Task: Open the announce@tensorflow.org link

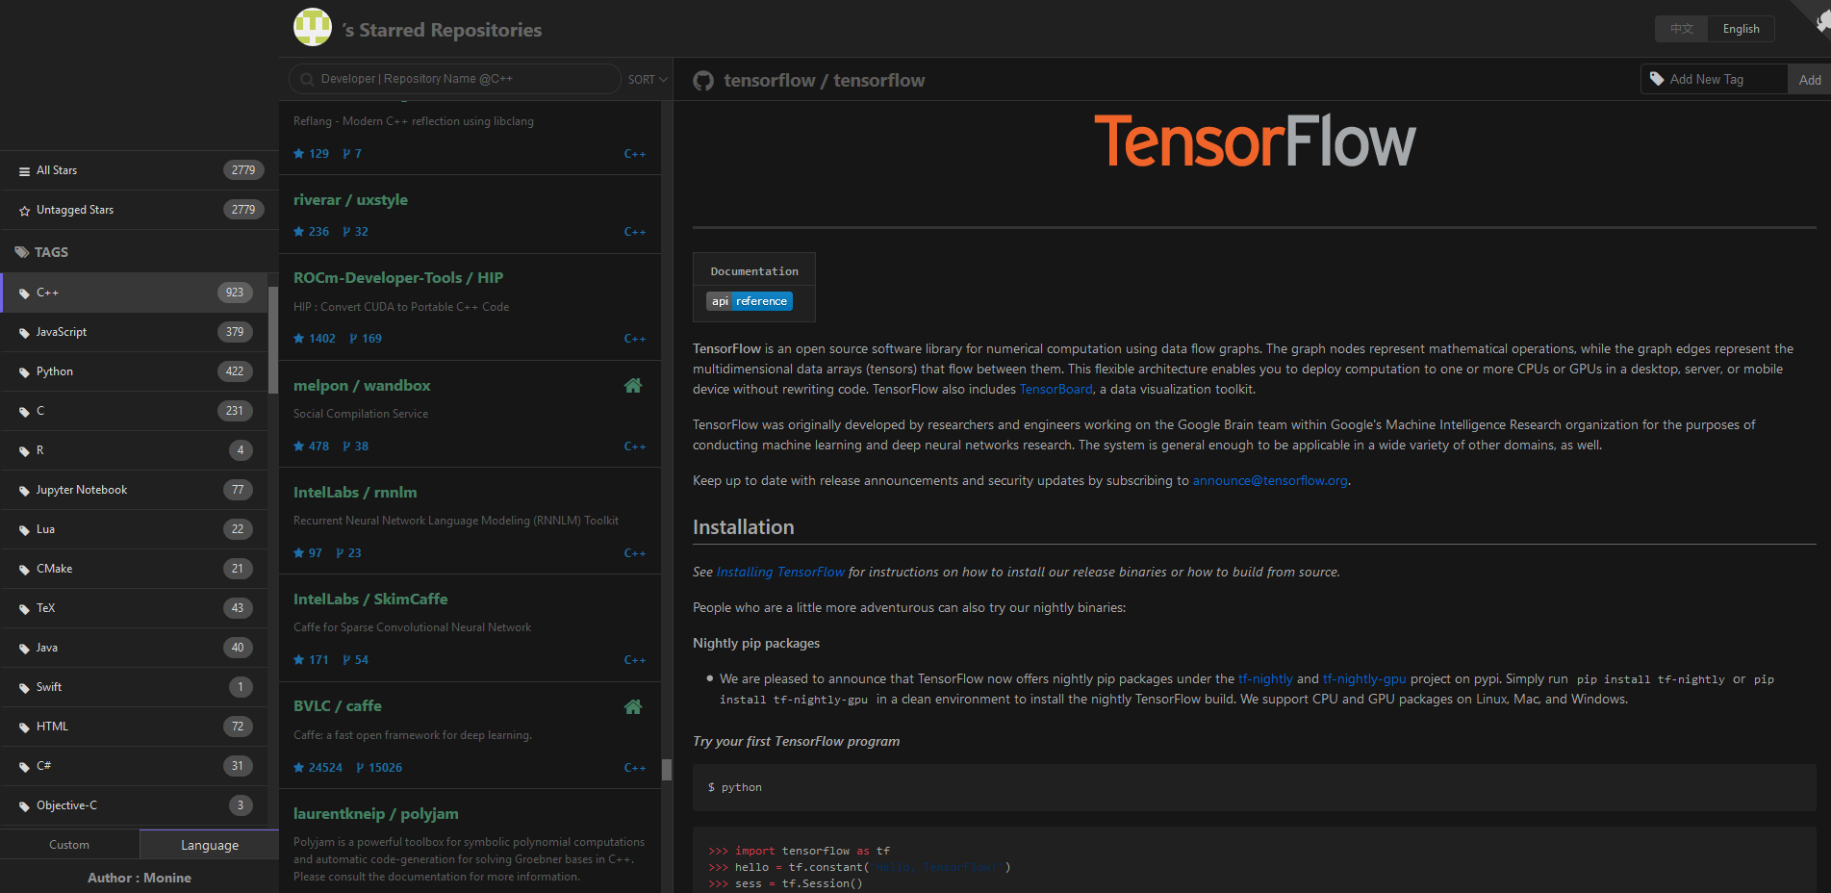Action: [x=1270, y=481]
